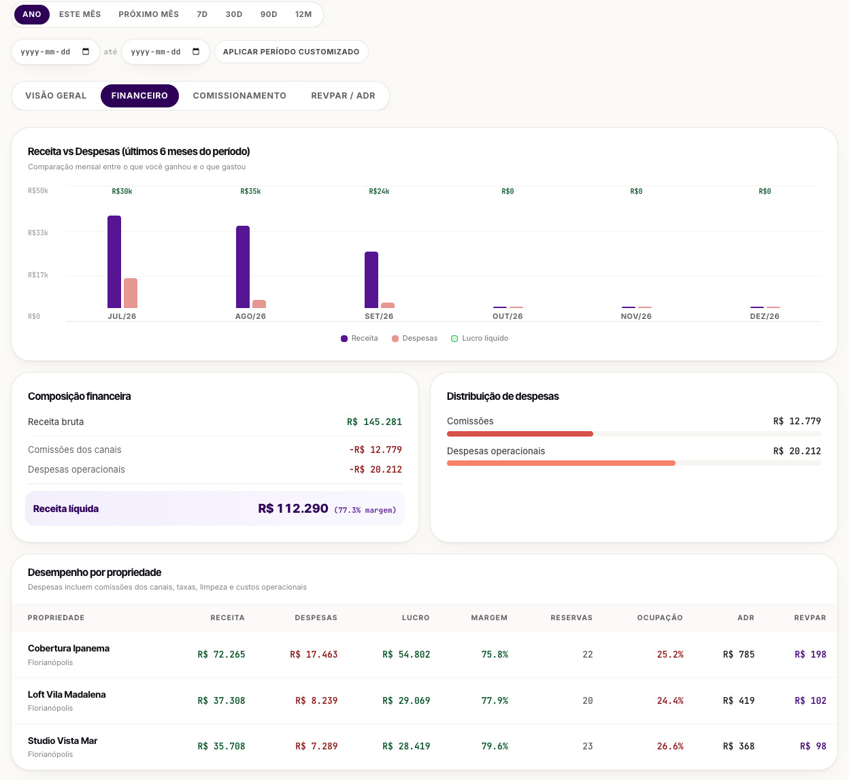Click the R$ 54.802 profit value

tap(406, 654)
